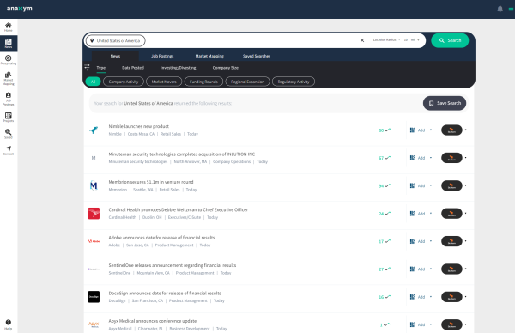Expand Add dropdown for Cardinal Health row
The image size is (515, 333).
[x=431, y=214]
